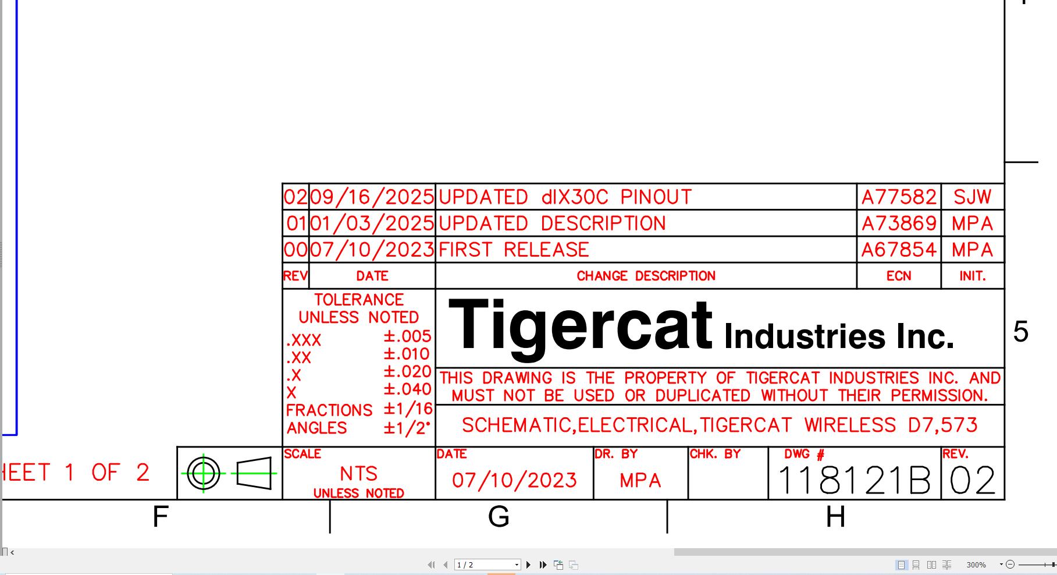The image size is (1057, 575).
Task: Switch to facing pages layout
Action: point(931,565)
